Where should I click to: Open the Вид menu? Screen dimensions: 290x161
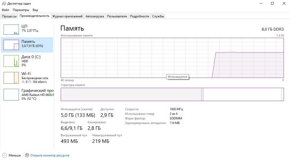point(35,10)
